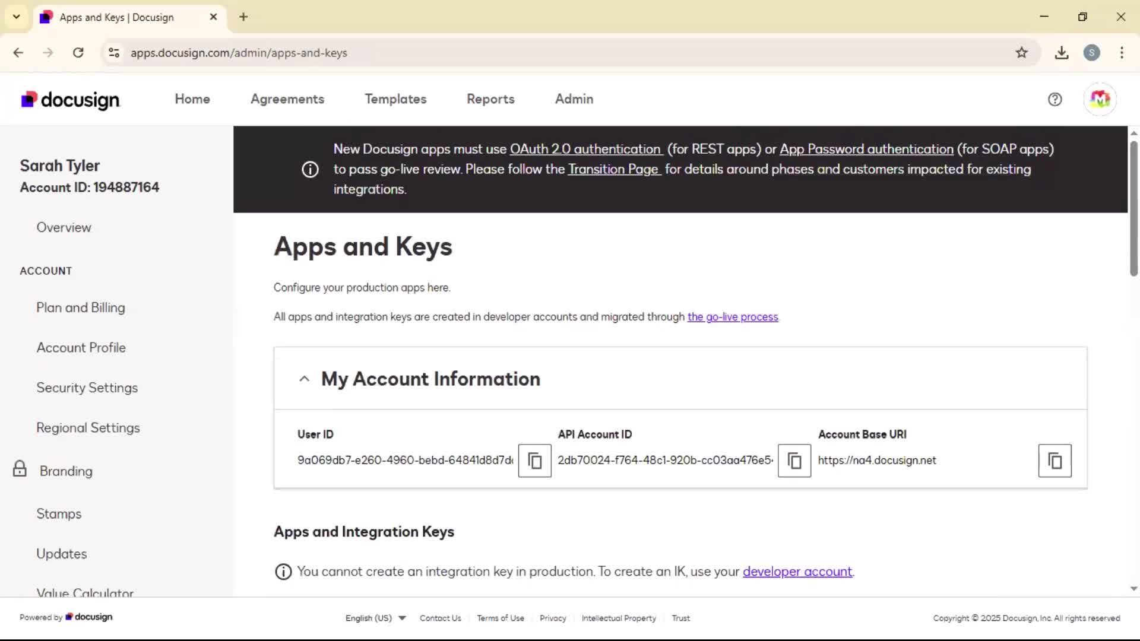Select the API Account ID value text
The height and width of the screenshot is (641, 1140).
pyautogui.click(x=665, y=461)
